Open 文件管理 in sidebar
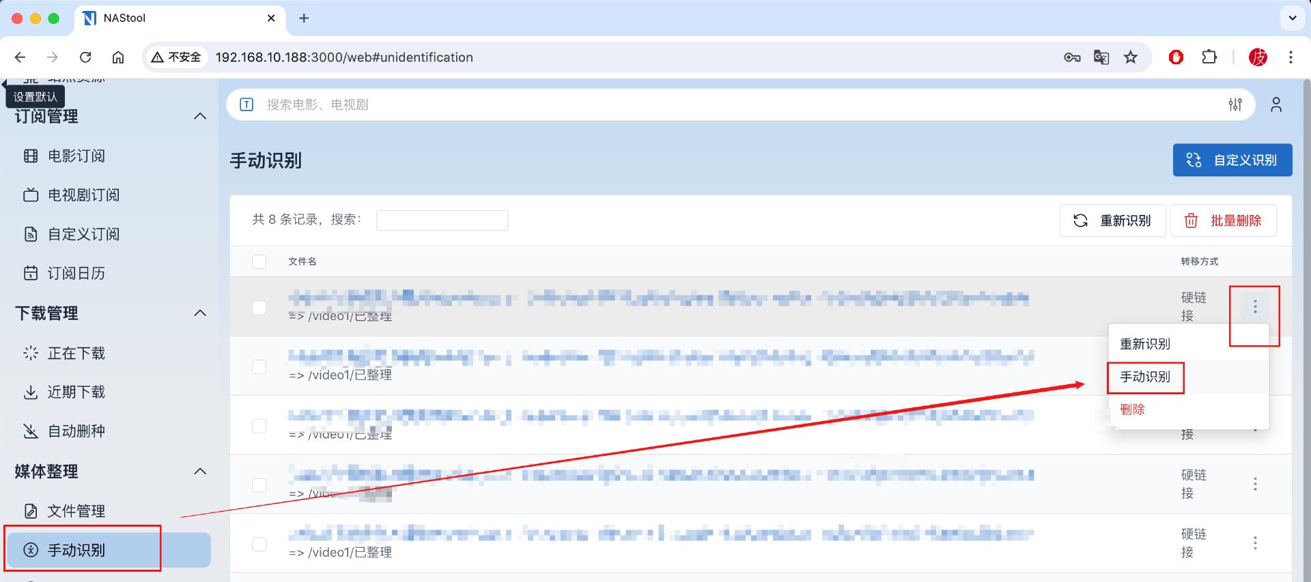Screen dimensions: 1311x582 coord(76,511)
